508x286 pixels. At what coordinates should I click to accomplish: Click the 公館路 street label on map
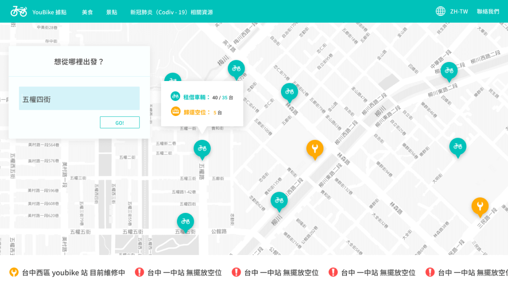point(219,232)
